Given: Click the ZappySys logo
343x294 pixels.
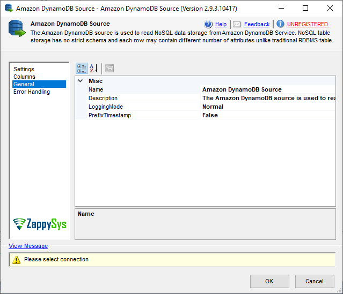Looking at the screenshot, I should pos(39,224).
